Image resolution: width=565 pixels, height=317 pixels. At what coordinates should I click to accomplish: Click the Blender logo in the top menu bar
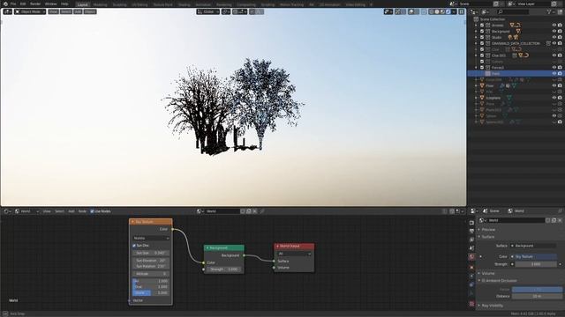click(x=5, y=4)
